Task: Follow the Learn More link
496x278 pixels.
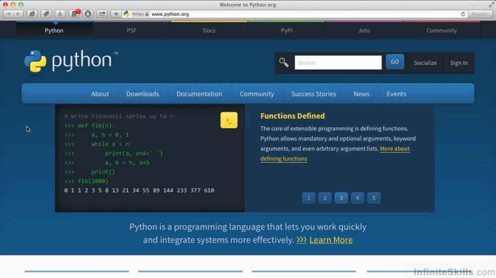Action: pos(331,240)
